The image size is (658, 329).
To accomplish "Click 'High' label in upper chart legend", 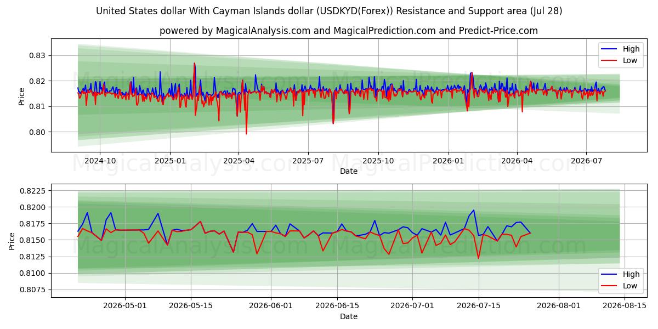I will [x=631, y=49].
